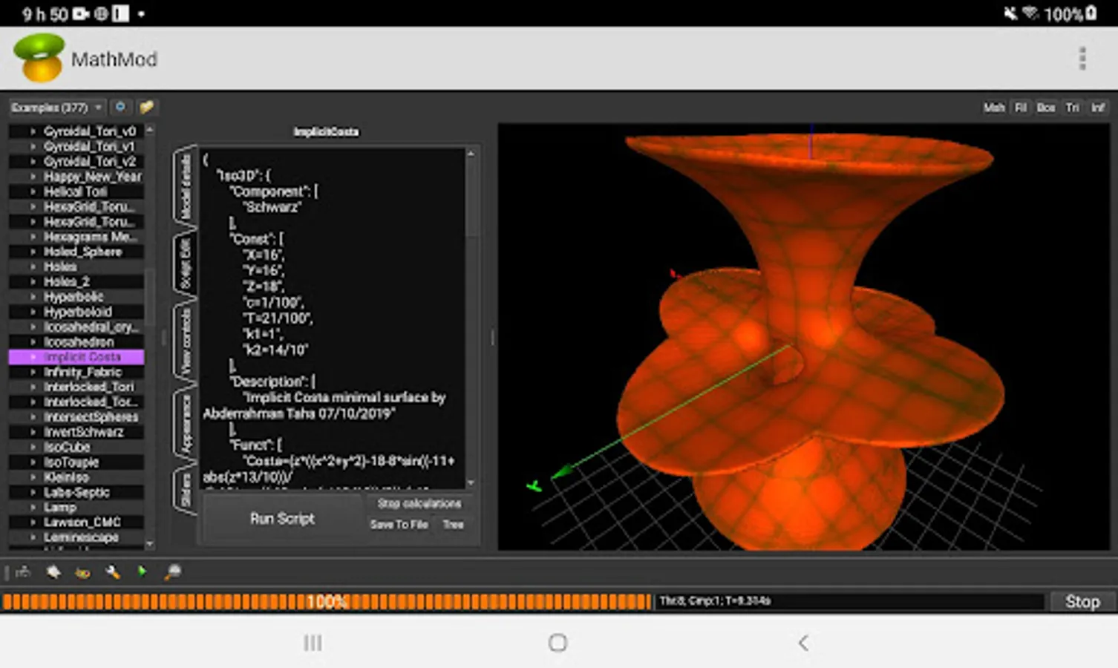The image size is (1118, 668).
Task: Click the Save To File button
Action: pyautogui.click(x=399, y=525)
